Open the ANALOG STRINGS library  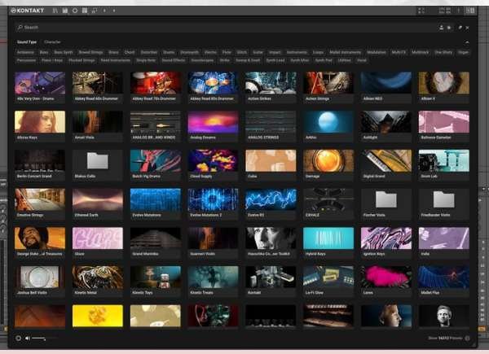[271, 126]
